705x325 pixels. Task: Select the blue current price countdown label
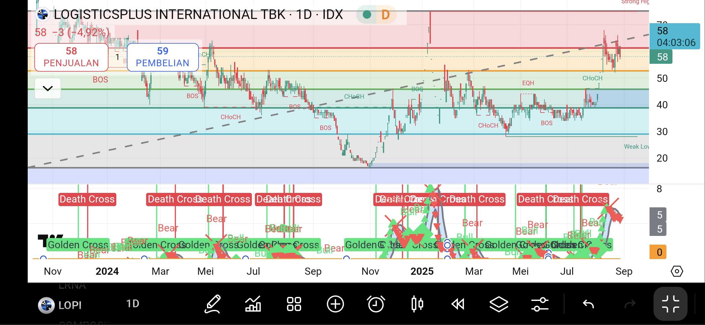(675, 36)
